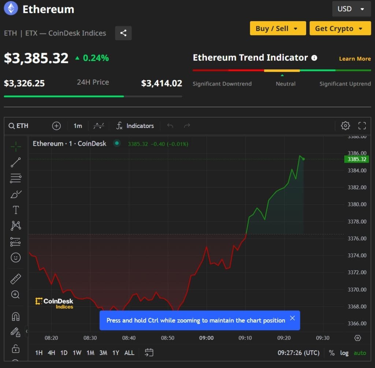Toggle lock all drawing tools
This screenshot has width=375, height=368.
click(16, 348)
